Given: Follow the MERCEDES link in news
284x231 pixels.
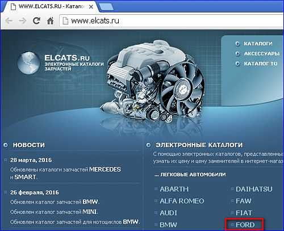Looking at the screenshot, I should pyautogui.click(x=105, y=169).
